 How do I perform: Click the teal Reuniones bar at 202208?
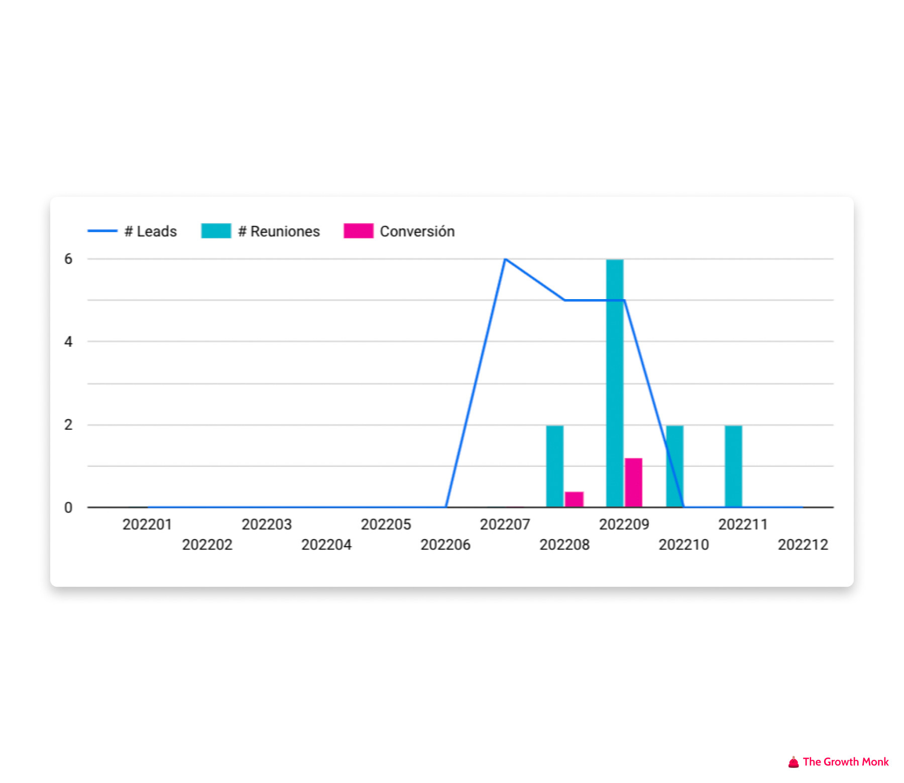(555, 466)
